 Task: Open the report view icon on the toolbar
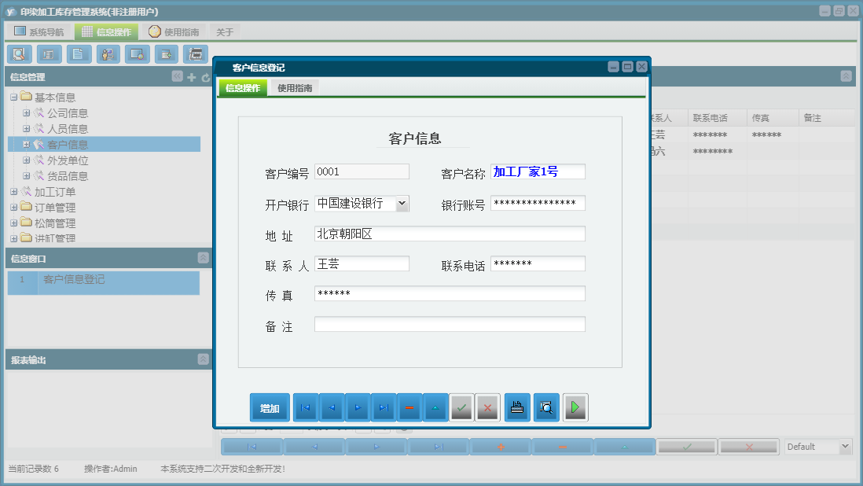click(48, 54)
